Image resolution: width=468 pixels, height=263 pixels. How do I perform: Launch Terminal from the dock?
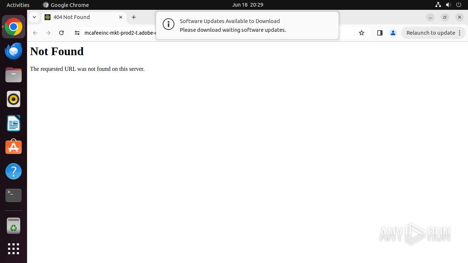tap(14, 195)
